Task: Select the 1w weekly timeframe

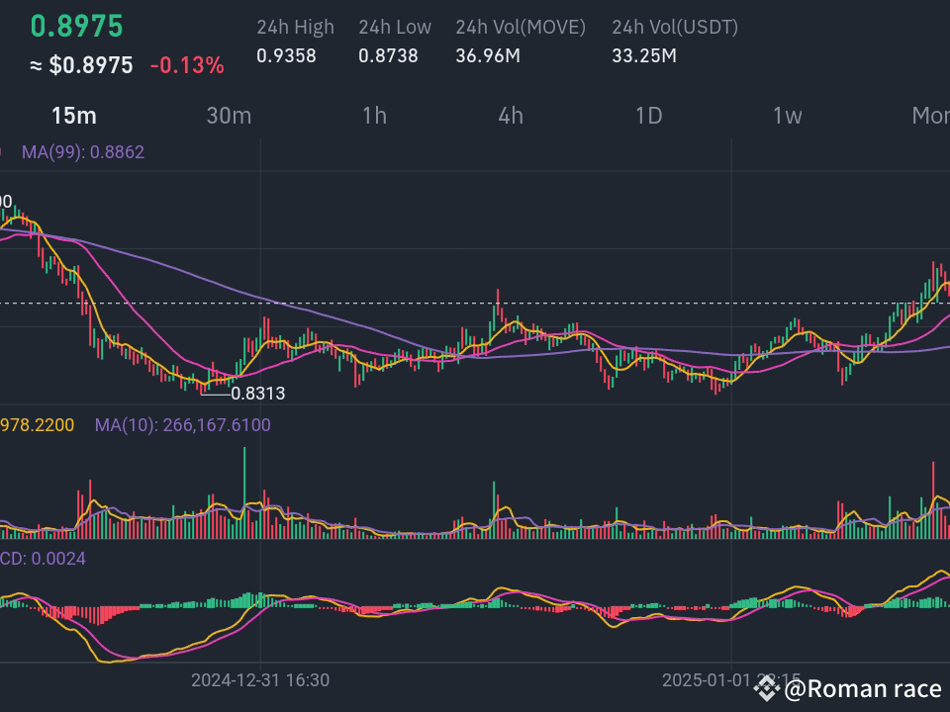Action: click(x=788, y=116)
